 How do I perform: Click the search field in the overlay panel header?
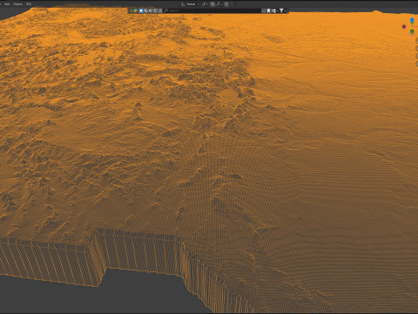coord(213,10)
